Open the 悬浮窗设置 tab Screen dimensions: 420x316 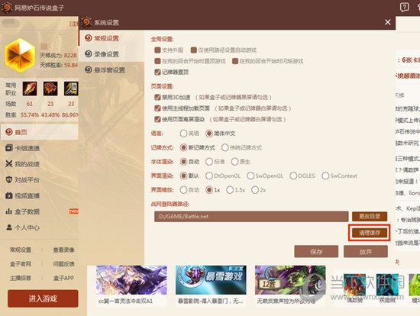click(x=111, y=70)
